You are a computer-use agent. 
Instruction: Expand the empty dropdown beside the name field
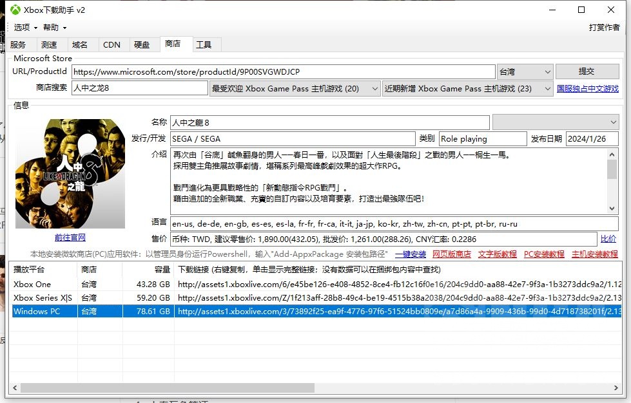pos(556,122)
